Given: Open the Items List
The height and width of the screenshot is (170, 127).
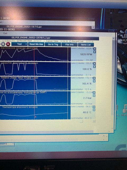Looking at the screenshot, I should coord(86,45).
